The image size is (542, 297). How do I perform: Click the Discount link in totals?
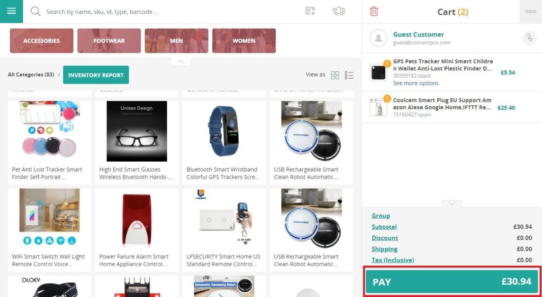[385, 238]
